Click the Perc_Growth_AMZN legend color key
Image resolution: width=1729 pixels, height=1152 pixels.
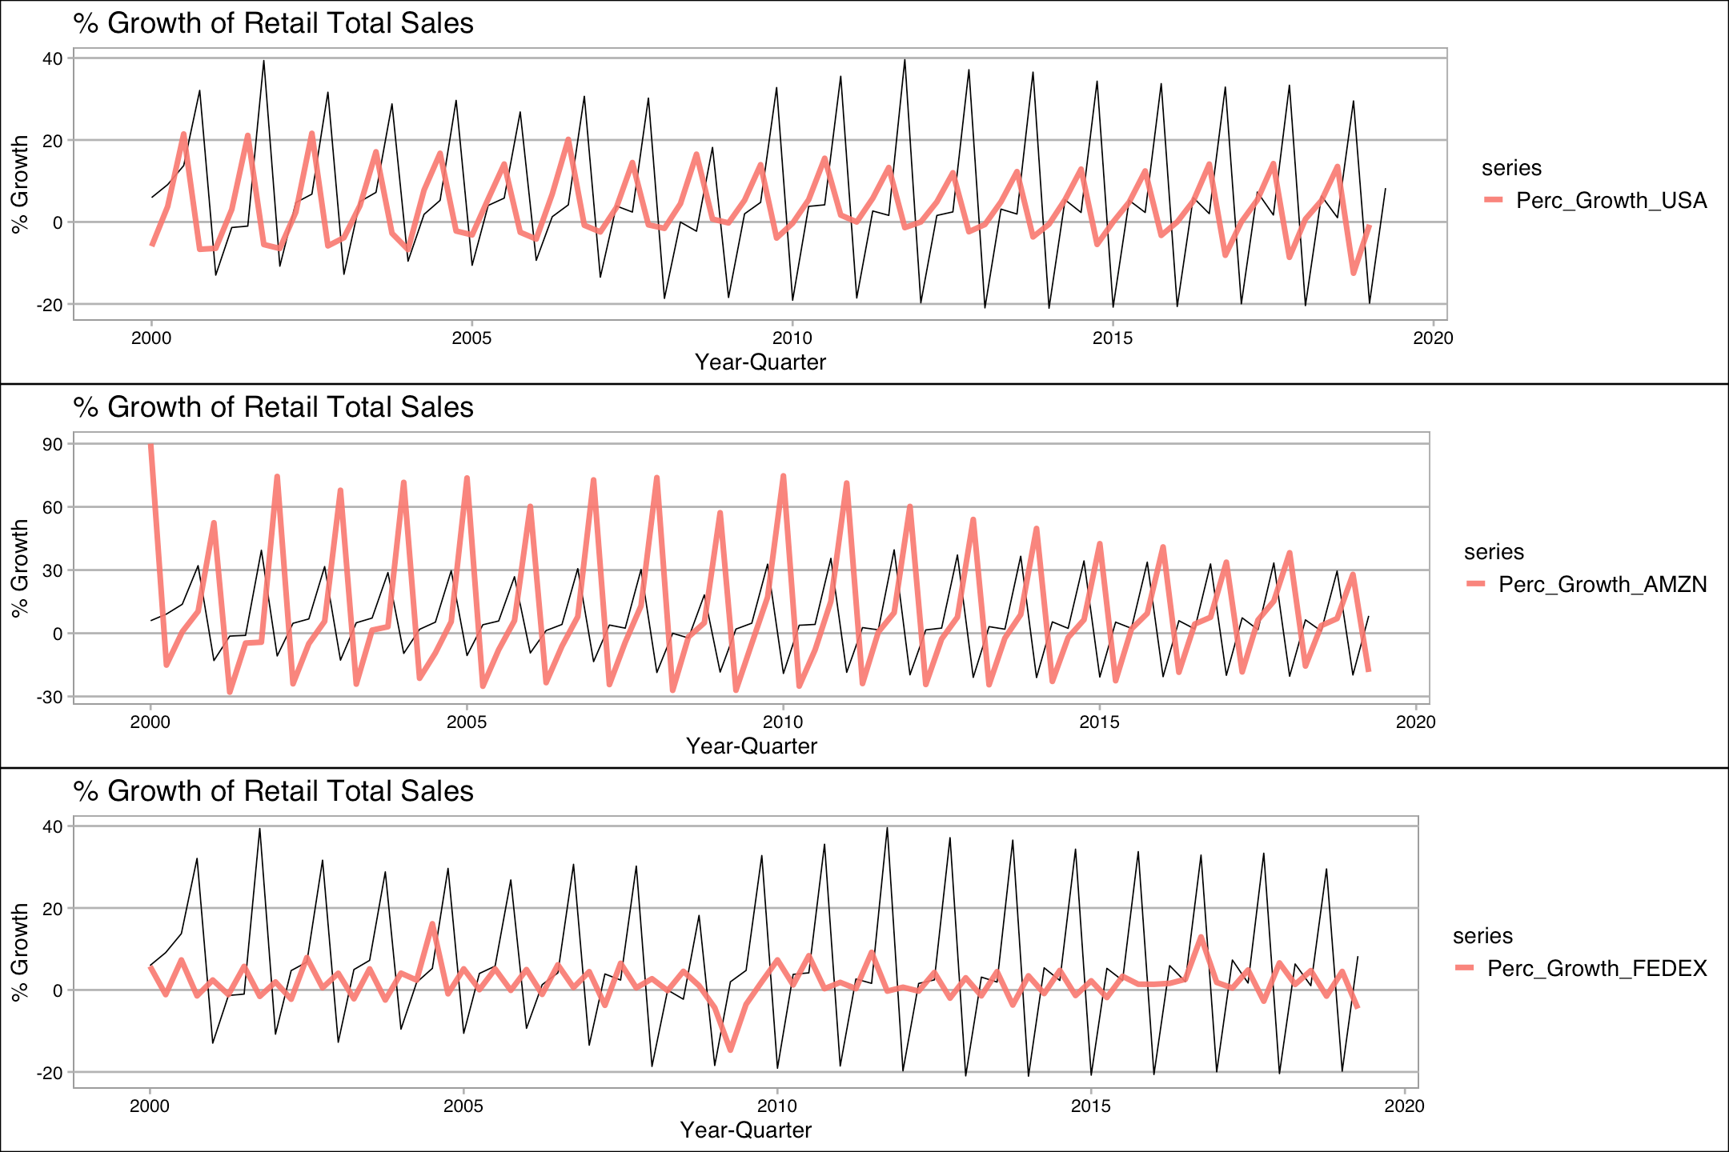[1476, 584]
